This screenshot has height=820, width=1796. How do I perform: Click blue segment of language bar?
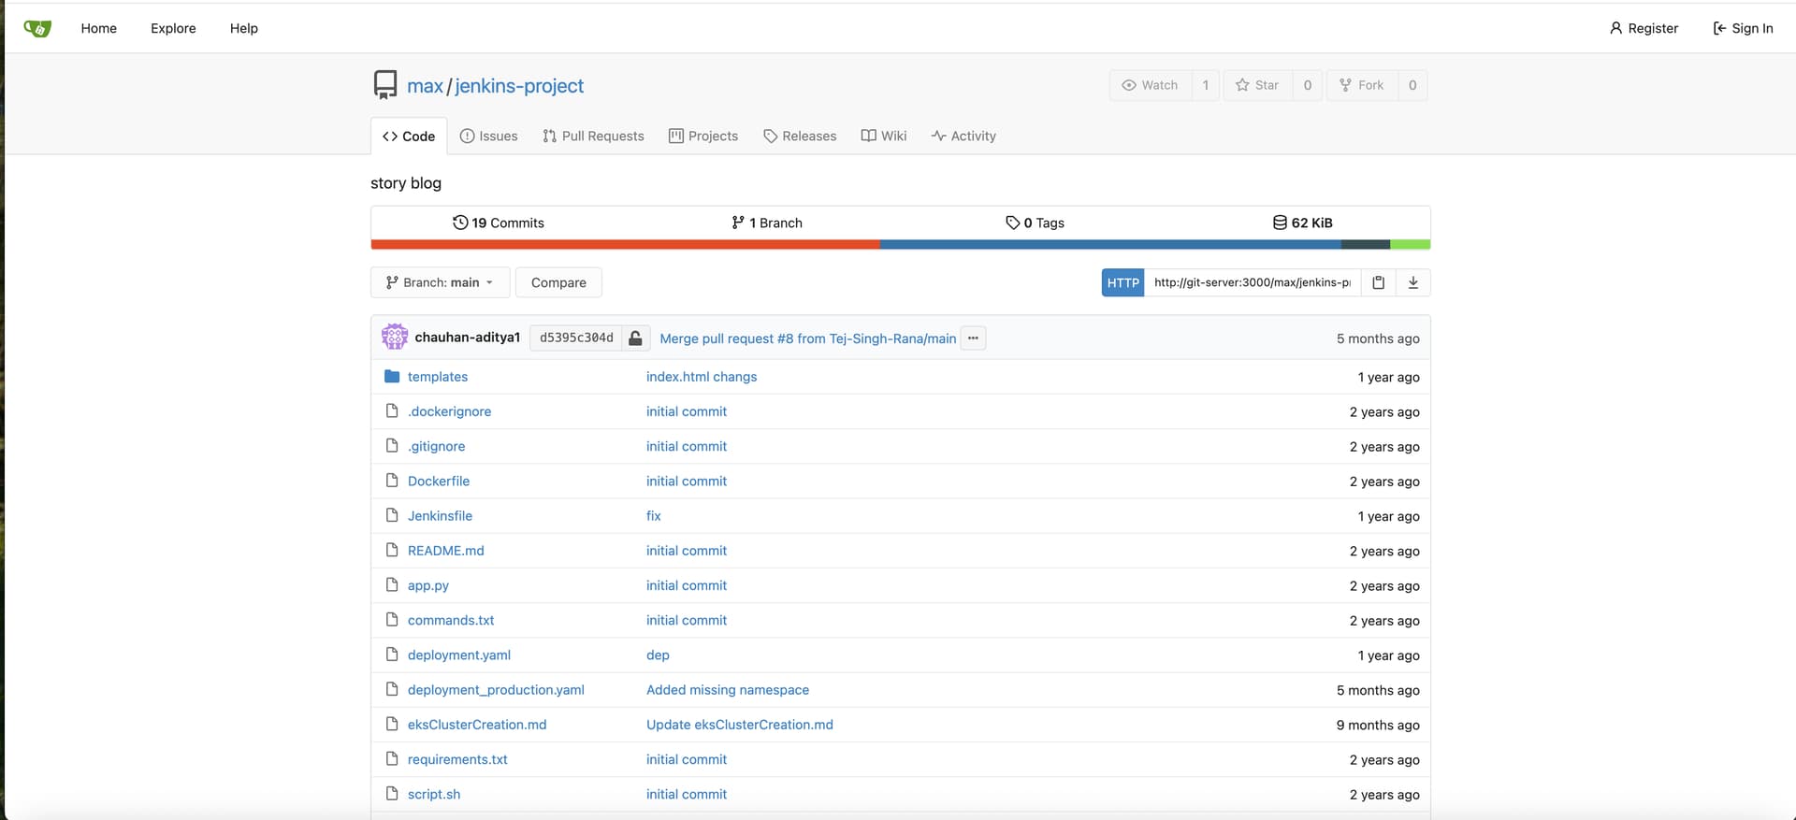1110,245
